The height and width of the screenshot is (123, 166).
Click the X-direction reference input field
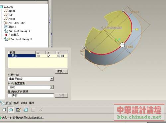pyautogui.click(x=31, y=95)
